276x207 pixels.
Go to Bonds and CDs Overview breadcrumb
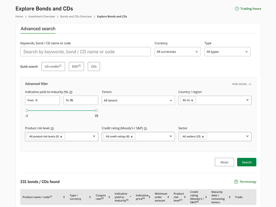76,17
